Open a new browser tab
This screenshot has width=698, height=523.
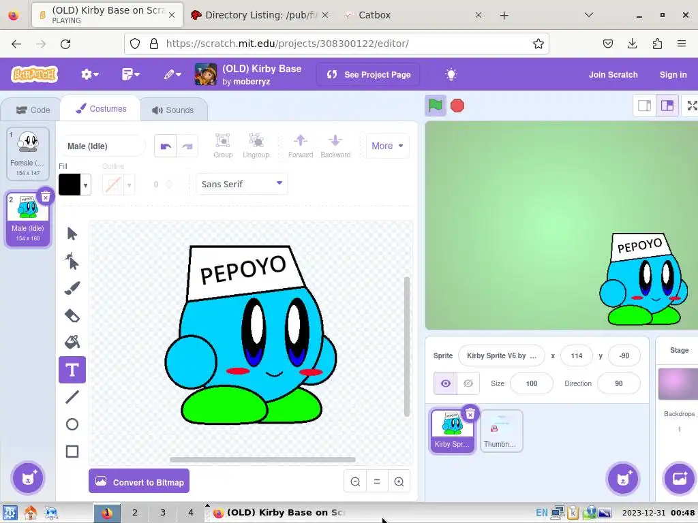(504, 16)
